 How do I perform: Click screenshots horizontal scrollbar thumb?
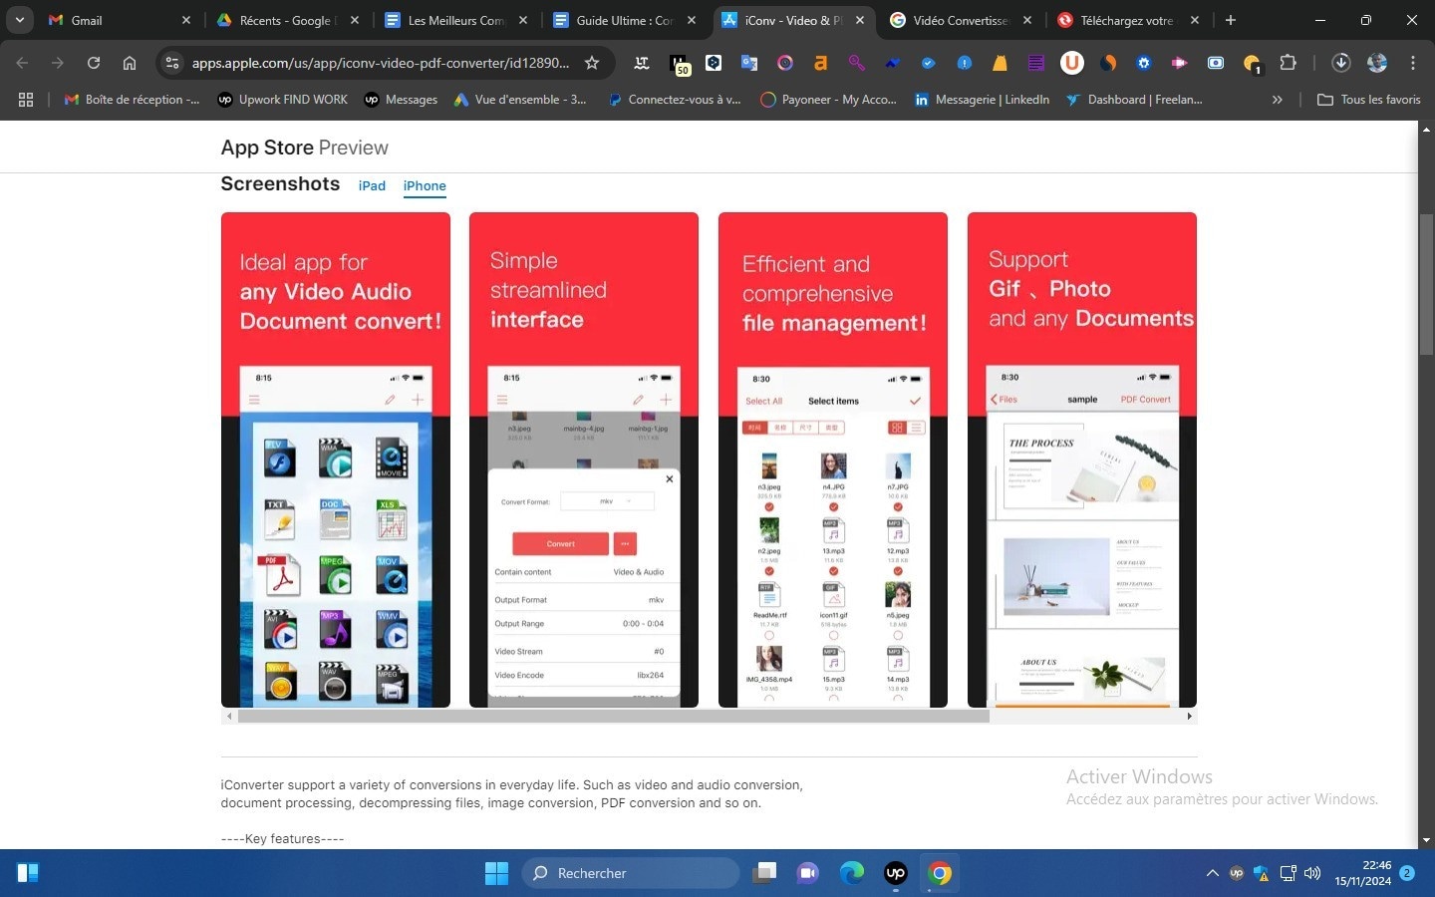tap(614, 716)
